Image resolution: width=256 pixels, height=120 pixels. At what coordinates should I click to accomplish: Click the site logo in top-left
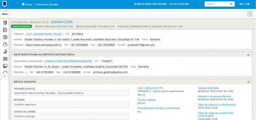pos(4,4)
